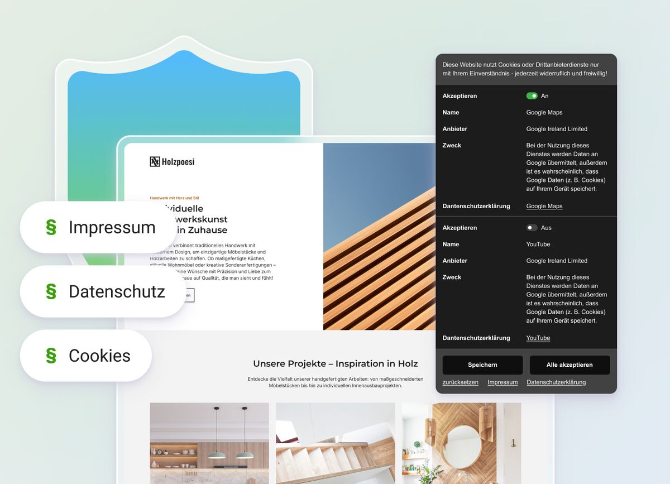The width and height of the screenshot is (670, 484).
Task: Click the cookie consent notice header text
Action: pos(525,69)
